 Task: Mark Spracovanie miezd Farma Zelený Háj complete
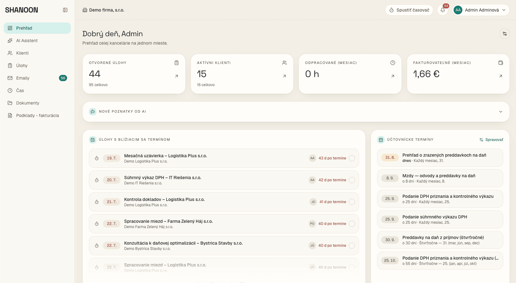tap(352, 224)
